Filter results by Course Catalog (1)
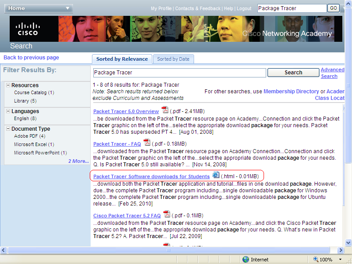This screenshot has height=264, width=352. [x=34, y=92]
